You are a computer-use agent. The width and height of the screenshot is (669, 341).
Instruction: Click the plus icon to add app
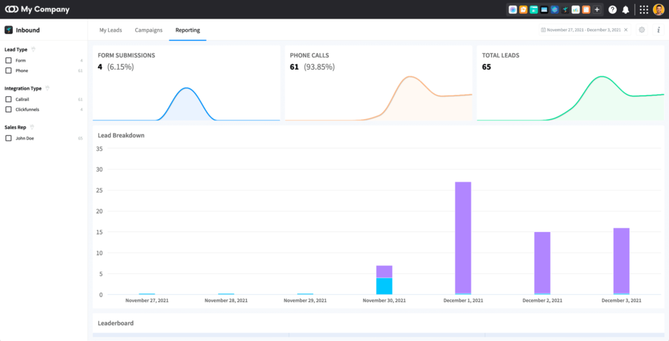tap(597, 10)
